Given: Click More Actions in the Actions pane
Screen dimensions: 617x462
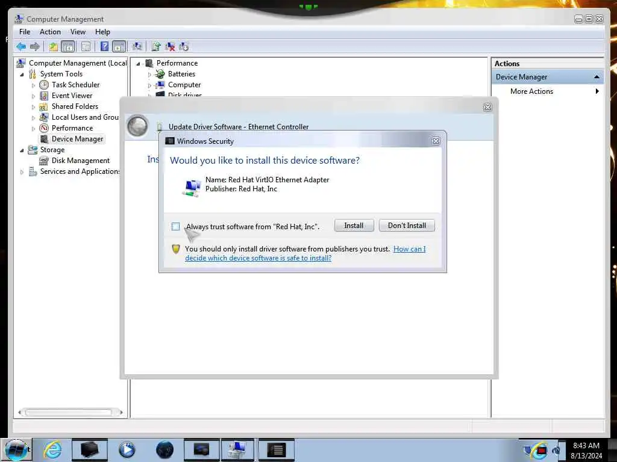Looking at the screenshot, I should pyautogui.click(x=531, y=91).
